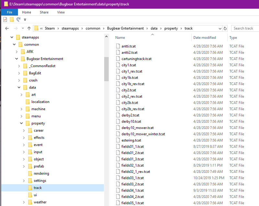Click the cartuningtrack.tcat file icon
The height and width of the screenshot is (206, 259).
118,59
